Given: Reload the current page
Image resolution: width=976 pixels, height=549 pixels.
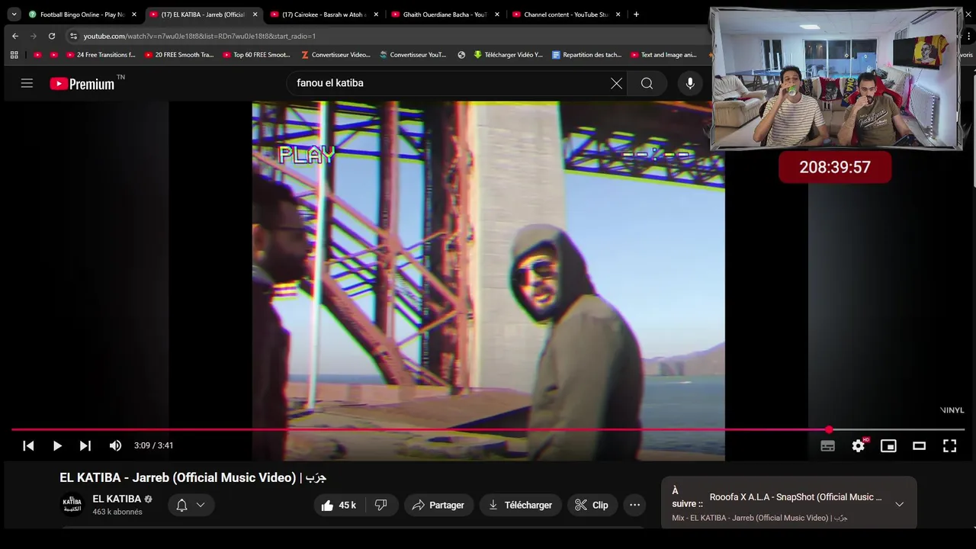Looking at the screenshot, I should coord(52,36).
